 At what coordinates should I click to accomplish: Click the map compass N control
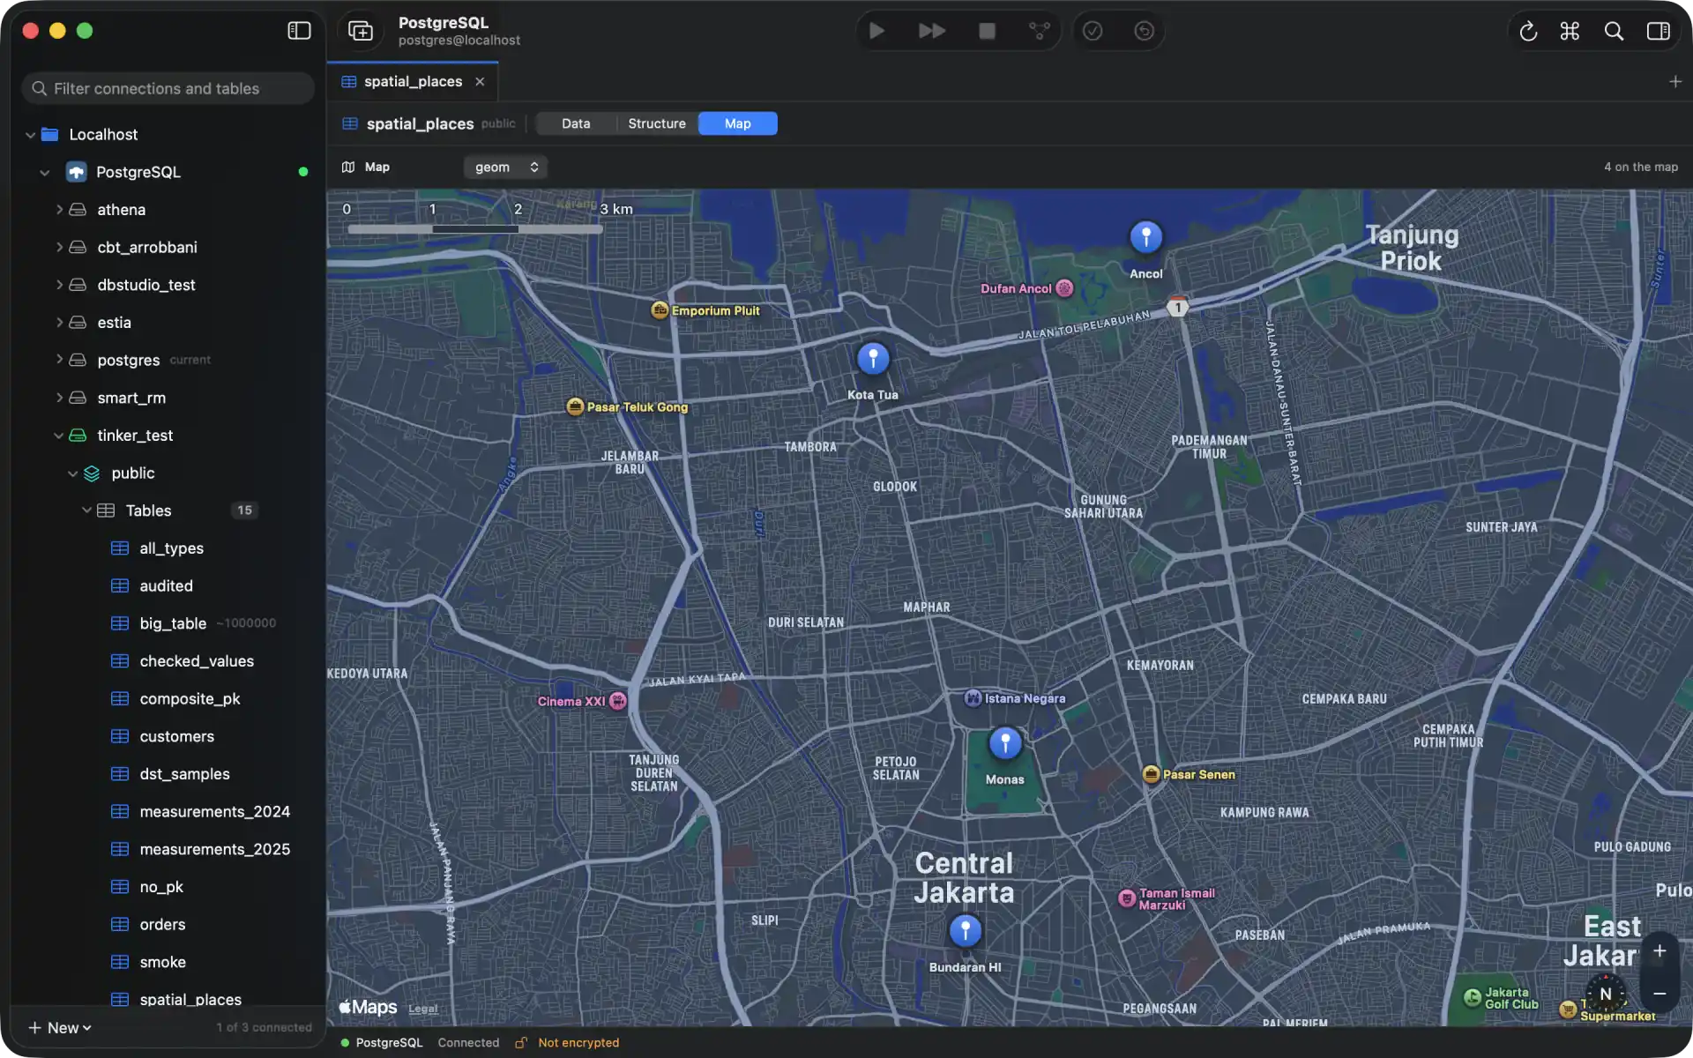click(1606, 994)
